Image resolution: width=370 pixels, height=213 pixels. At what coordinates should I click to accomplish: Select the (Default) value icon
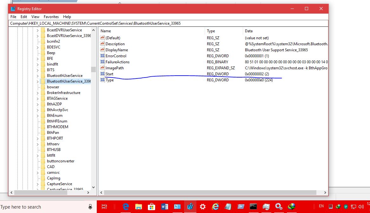102,38
